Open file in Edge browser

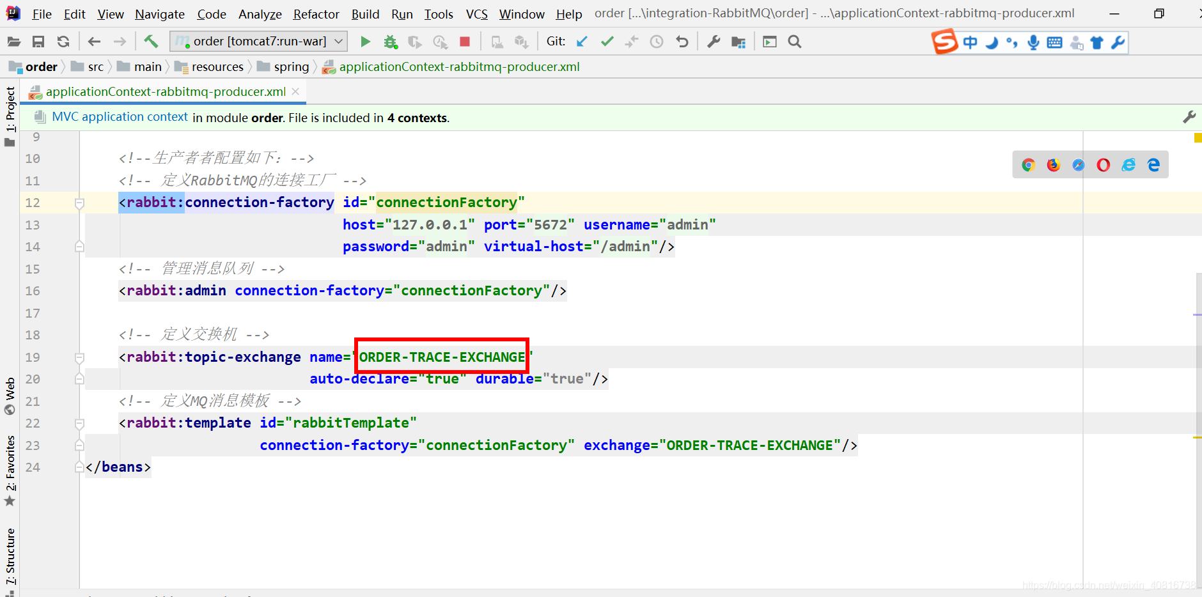tap(1153, 165)
